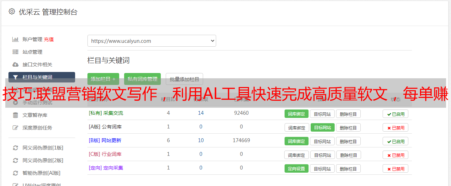
Task: Click the refresh icon for 智能伪原创[AI版]
Action: pos(16,173)
